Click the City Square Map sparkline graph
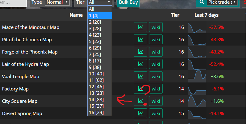Screen dimensions: 246x124 [x=197, y=101]
